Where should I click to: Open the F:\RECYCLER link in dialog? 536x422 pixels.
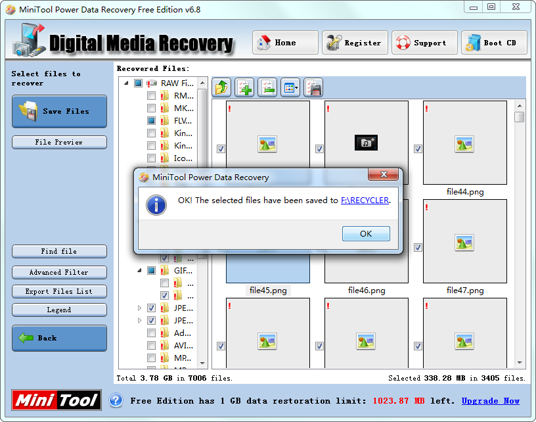coord(365,200)
